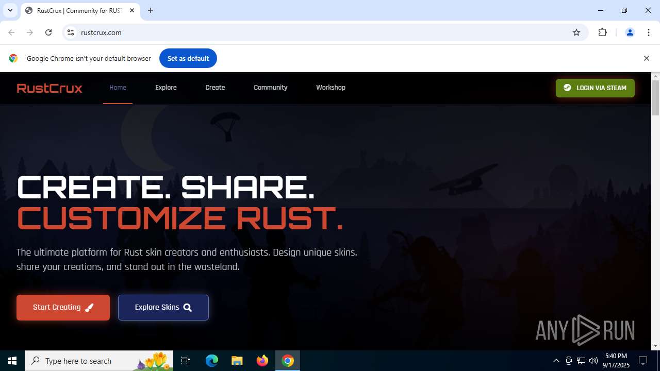Click the RustCrux logo
Screen dimensions: 660x371
(49, 88)
